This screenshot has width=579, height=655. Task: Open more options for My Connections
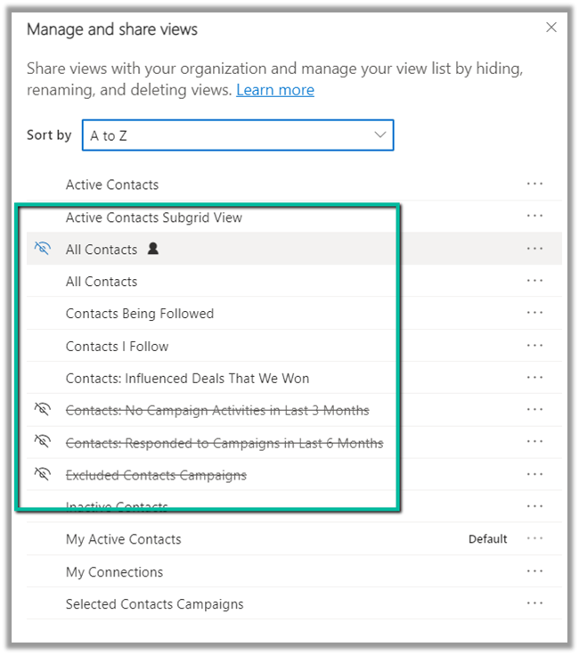coord(534,571)
